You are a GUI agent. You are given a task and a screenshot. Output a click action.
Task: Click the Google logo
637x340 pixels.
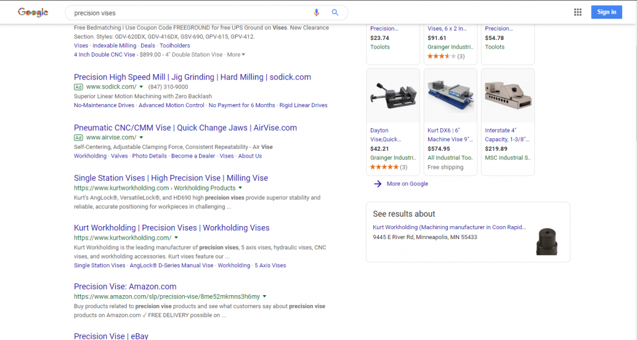pyautogui.click(x=33, y=12)
